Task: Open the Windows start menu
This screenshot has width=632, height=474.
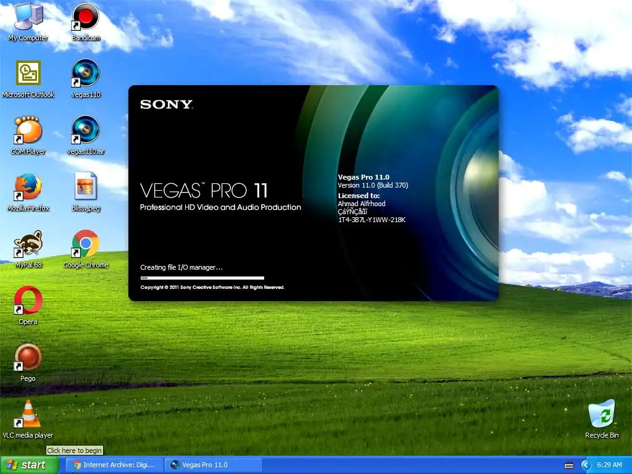Action: point(30,465)
